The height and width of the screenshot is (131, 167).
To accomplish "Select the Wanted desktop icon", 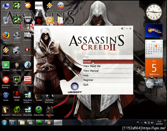I will click(39, 98).
